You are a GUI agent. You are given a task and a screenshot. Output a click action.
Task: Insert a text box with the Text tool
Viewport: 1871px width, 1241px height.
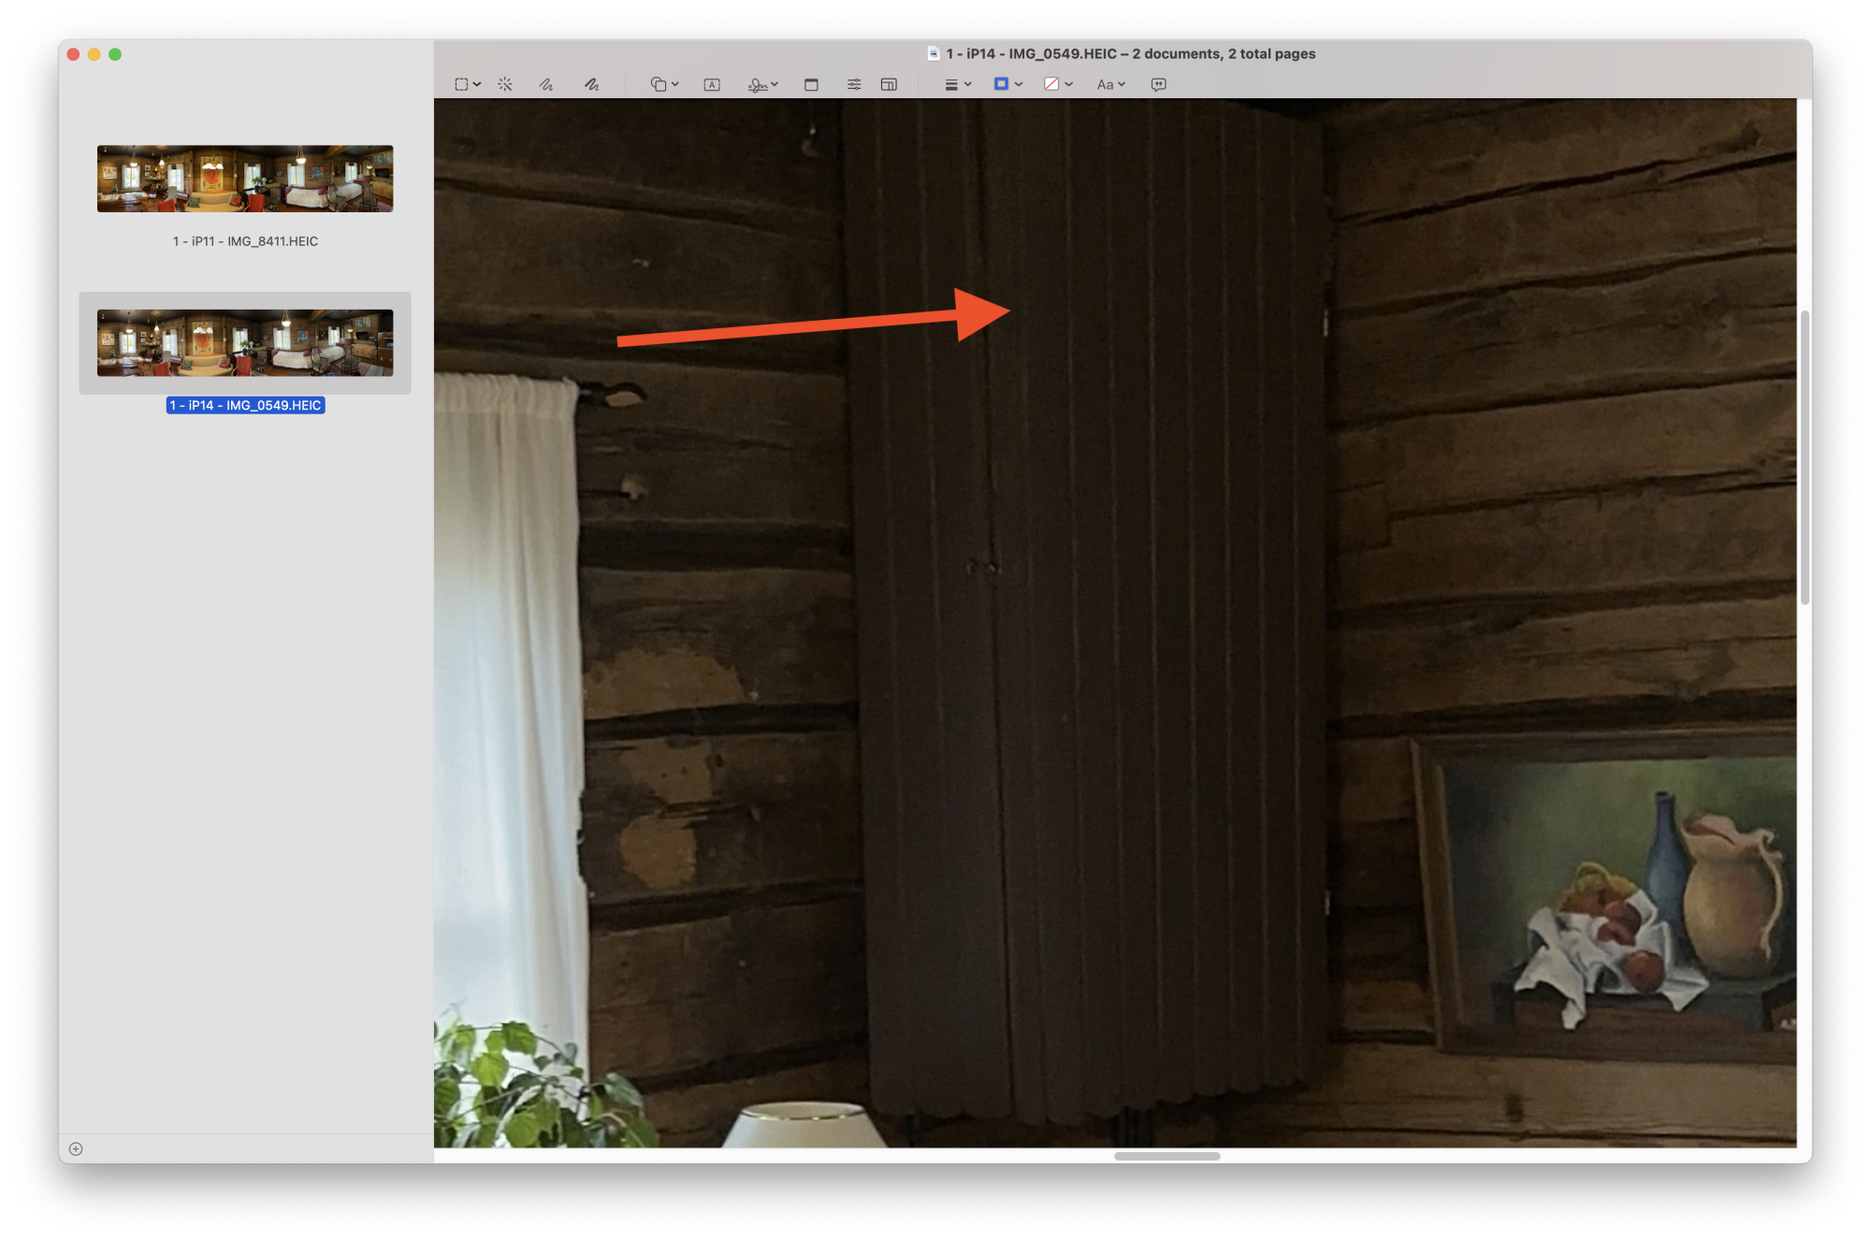(x=712, y=84)
